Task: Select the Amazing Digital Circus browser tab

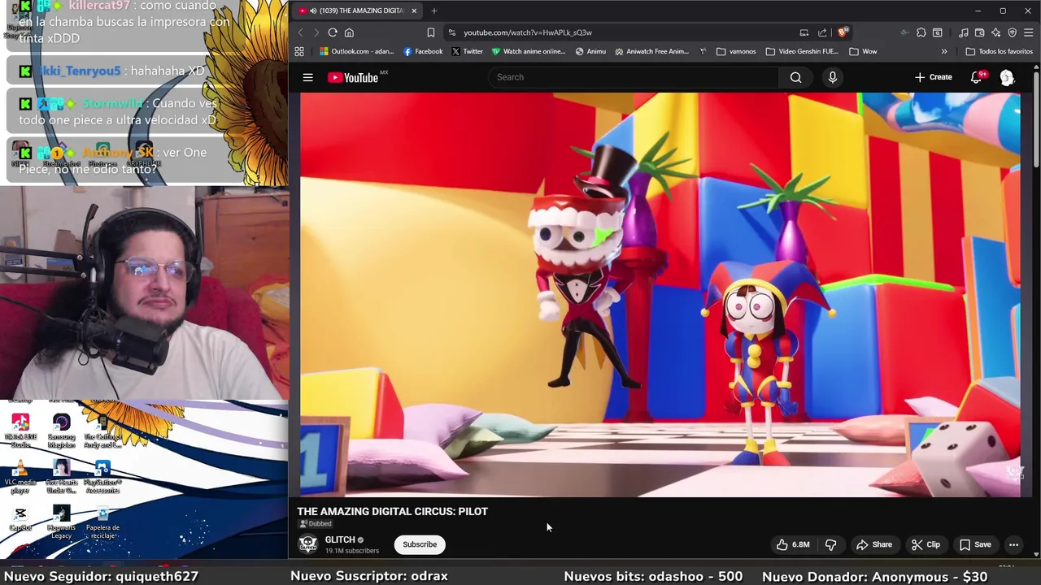Action: point(359,11)
